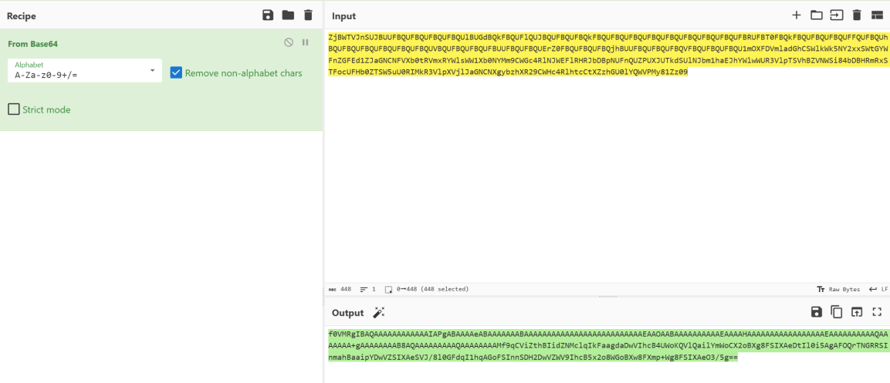This screenshot has width=890, height=383.
Task: Open file as input
Action: 837,15
